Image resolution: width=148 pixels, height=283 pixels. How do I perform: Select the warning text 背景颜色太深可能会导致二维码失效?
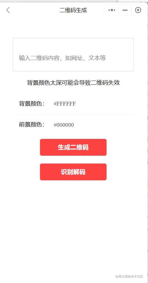[73, 83]
